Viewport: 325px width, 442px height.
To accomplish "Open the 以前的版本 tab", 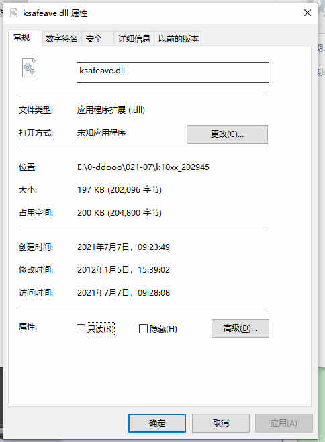I will coord(179,38).
